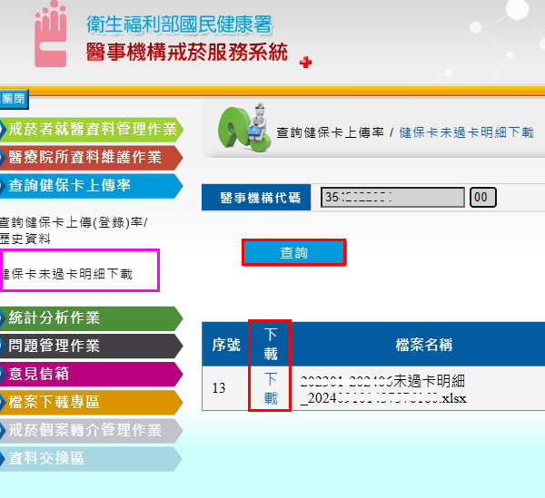Open 醫療院所資料維護作業 menu
The image size is (545, 498).
pyautogui.click(x=91, y=157)
